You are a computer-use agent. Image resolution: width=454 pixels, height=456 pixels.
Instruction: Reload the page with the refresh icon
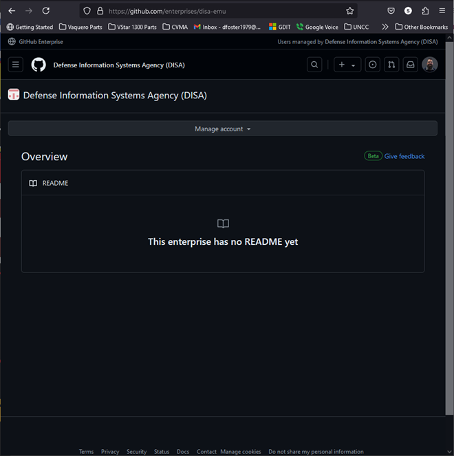[x=46, y=11]
